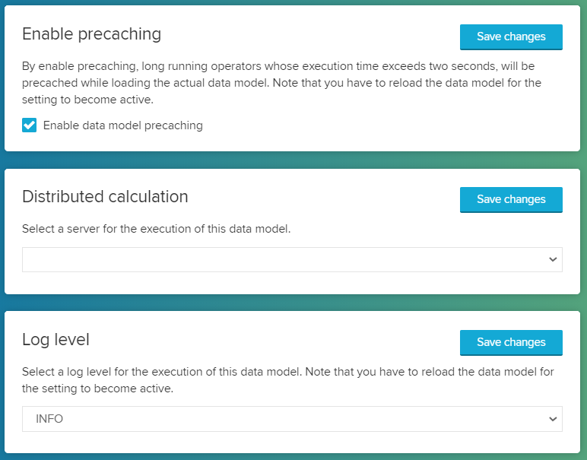Save changes for Log level

(511, 342)
